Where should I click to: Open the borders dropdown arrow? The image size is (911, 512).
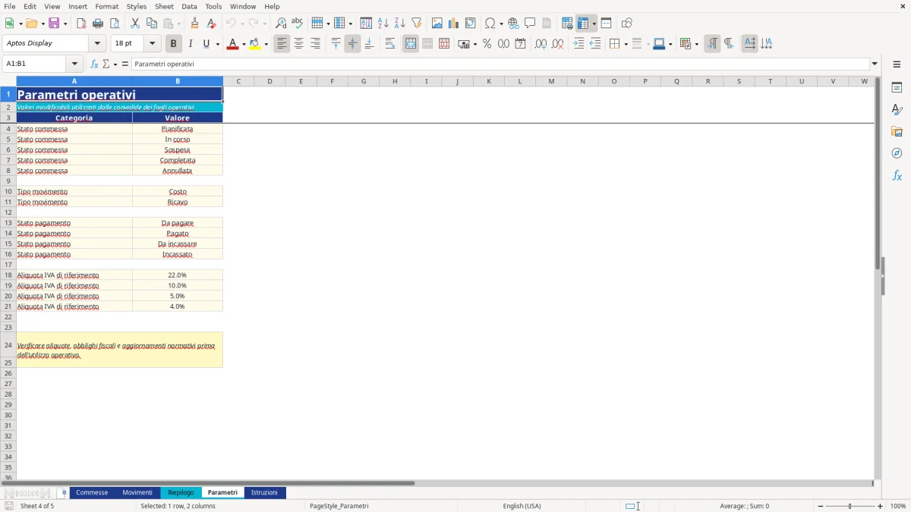(x=625, y=44)
